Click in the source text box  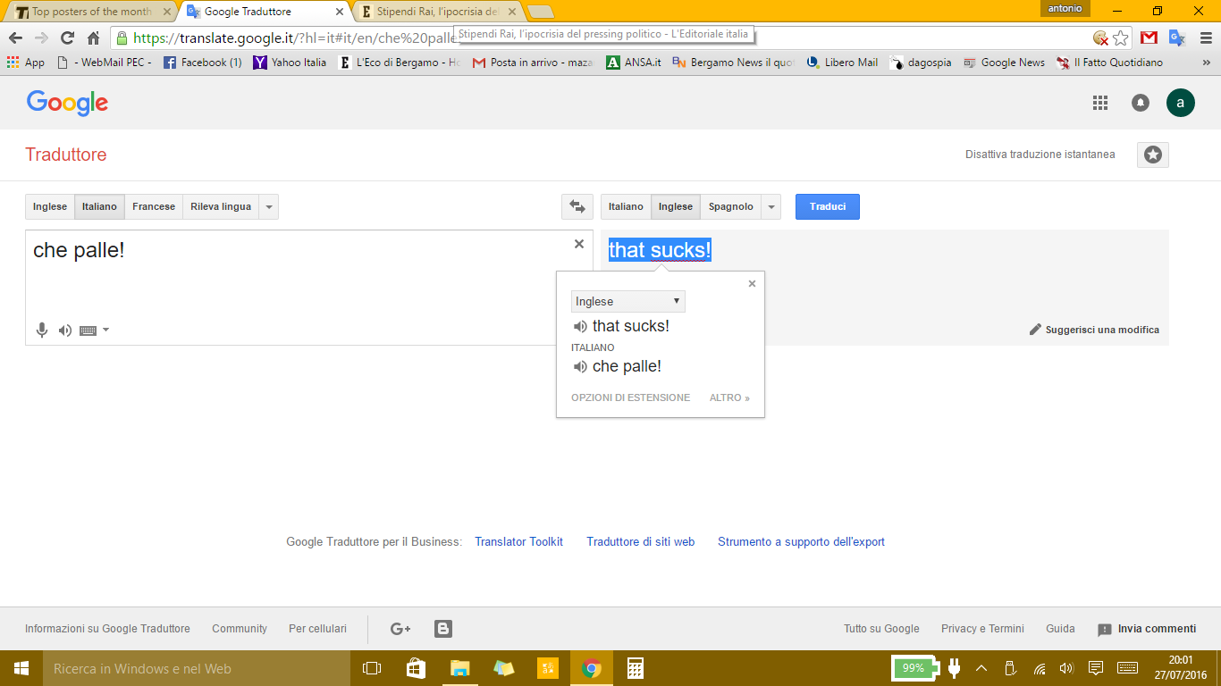click(x=308, y=288)
